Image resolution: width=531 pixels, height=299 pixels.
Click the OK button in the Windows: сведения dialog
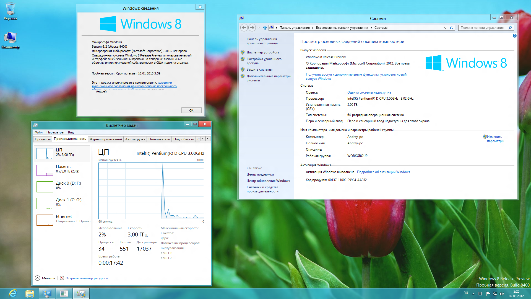point(191,110)
